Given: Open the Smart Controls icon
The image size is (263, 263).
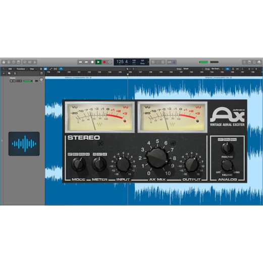Looking at the screenshot, I should [x=25, y=62].
